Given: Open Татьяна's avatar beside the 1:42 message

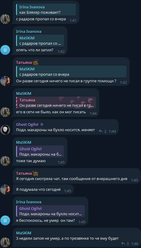Looking at the screenshot, I should 5,81.
